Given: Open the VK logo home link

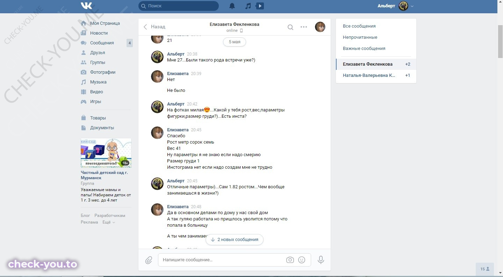Looking at the screenshot, I should 86,6.
